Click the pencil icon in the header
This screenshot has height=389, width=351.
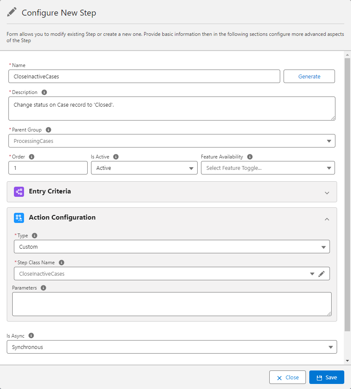pos(11,11)
